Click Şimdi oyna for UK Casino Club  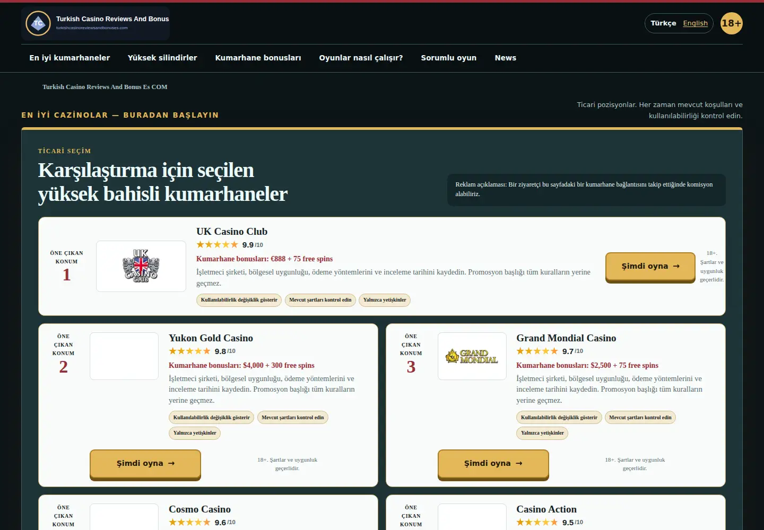[x=650, y=267]
